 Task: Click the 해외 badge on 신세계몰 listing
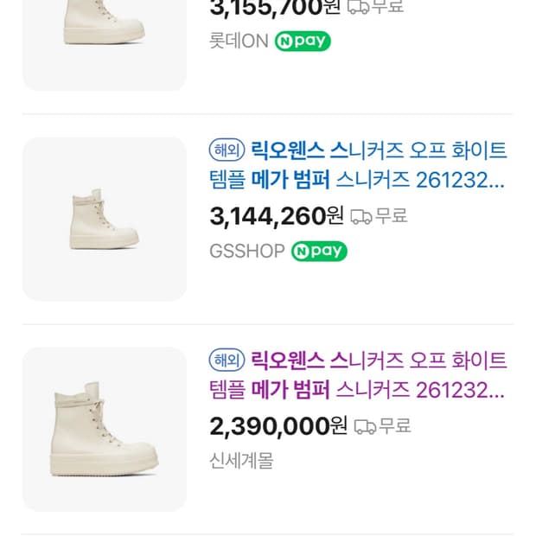[x=227, y=360]
